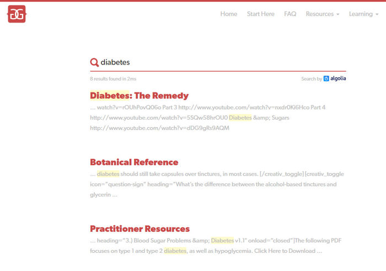Click the red site logo icon

pyautogui.click(x=17, y=14)
